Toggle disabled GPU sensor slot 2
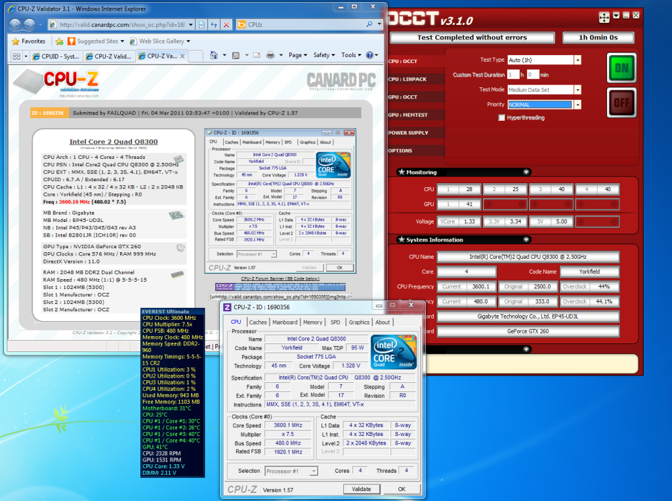Screen dimensions: 672x501 (x=505, y=204)
